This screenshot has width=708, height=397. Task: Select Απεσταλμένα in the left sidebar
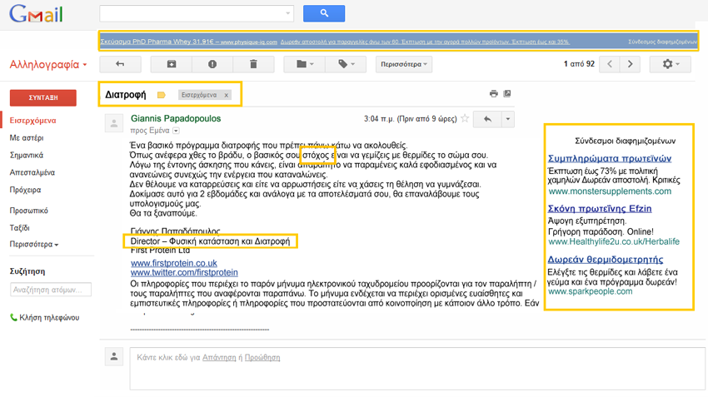(x=32, y=172)
